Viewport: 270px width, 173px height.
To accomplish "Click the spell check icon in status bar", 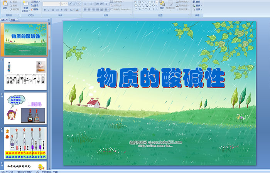I will pyautogui.click(x=37, y=171).
